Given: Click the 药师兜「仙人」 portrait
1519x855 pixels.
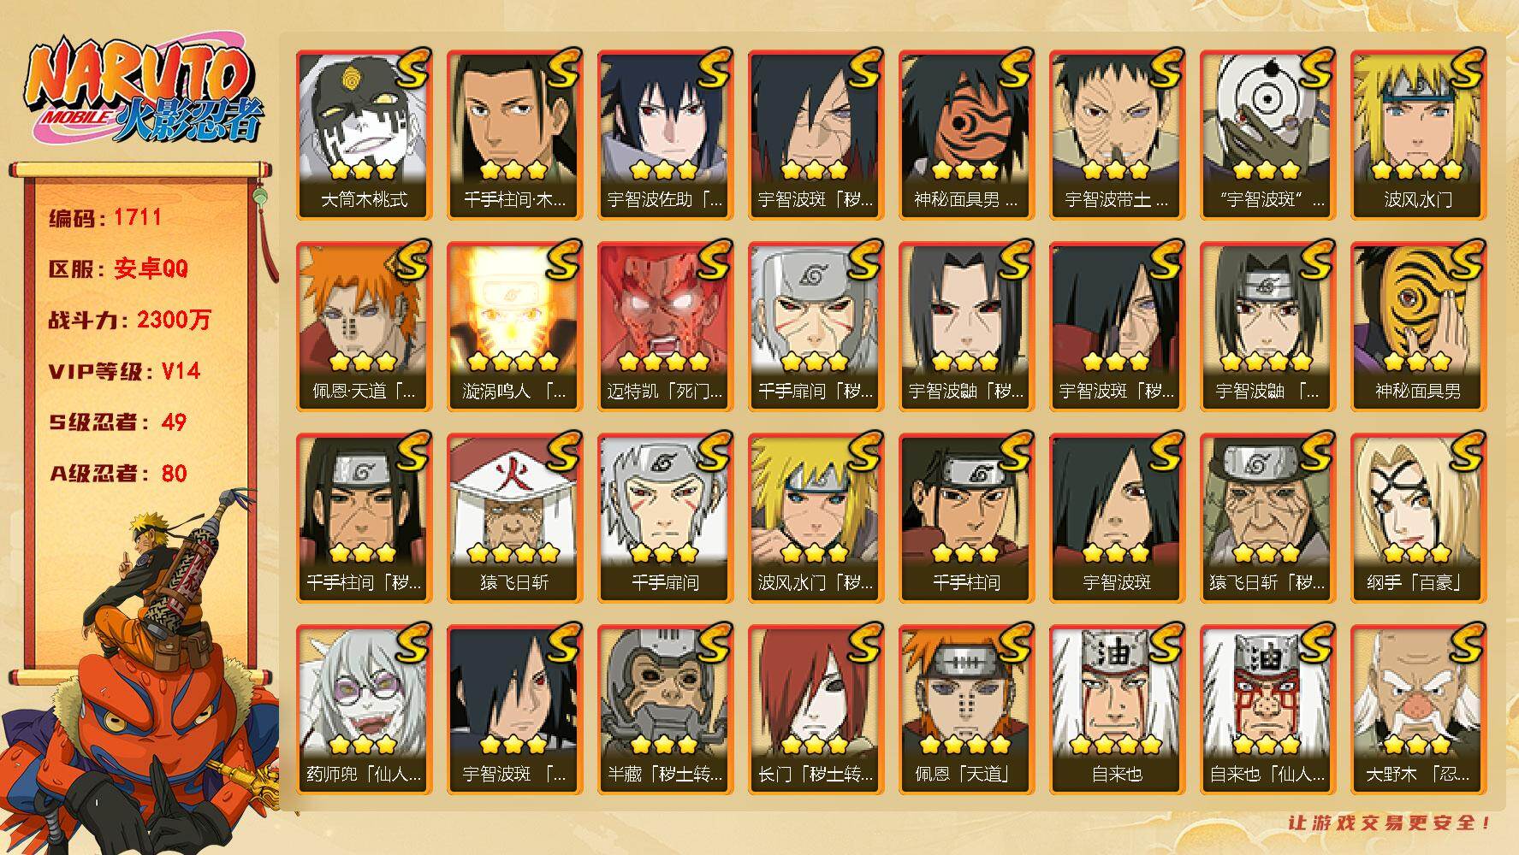Looking at the screenshot, I should coord(364,710).
